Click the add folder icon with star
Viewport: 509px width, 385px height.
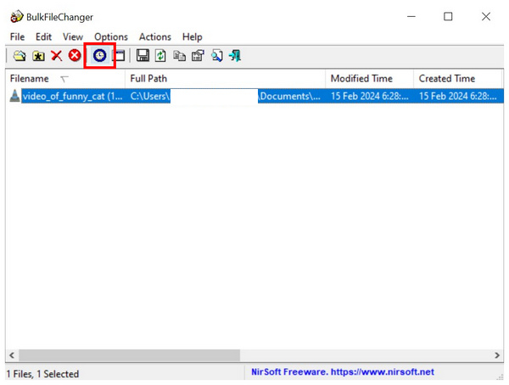pos(38,56)
